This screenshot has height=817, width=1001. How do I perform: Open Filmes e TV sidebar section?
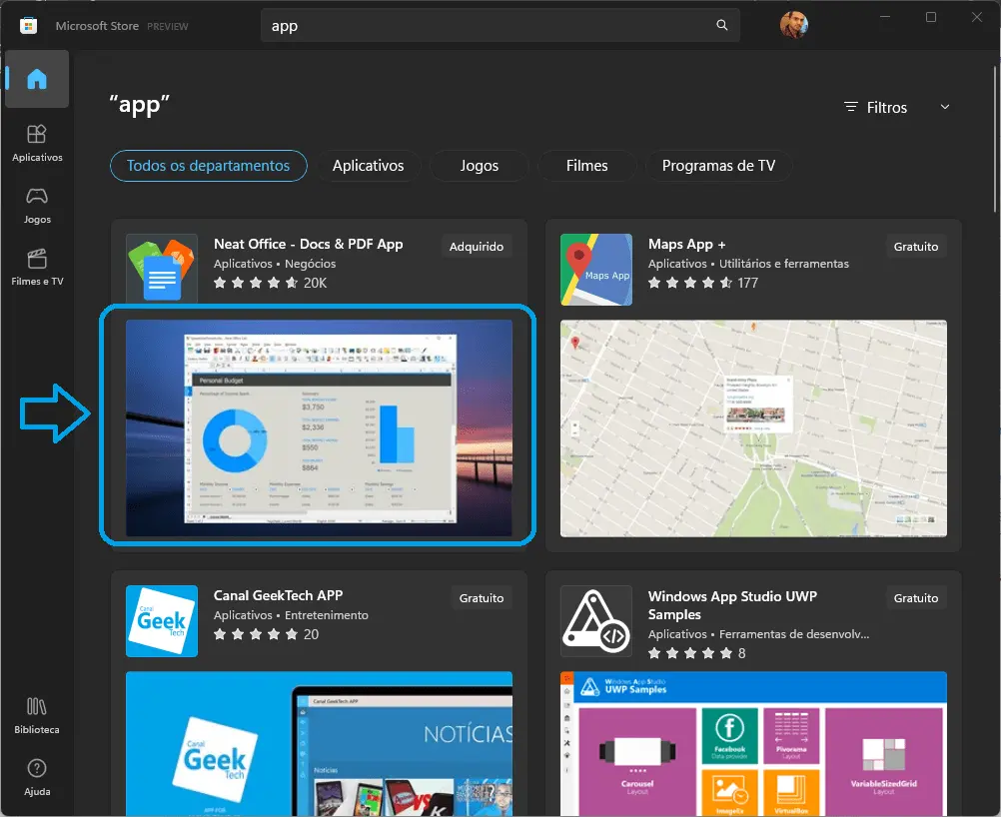pyautogui.click(x=37, y=267)
